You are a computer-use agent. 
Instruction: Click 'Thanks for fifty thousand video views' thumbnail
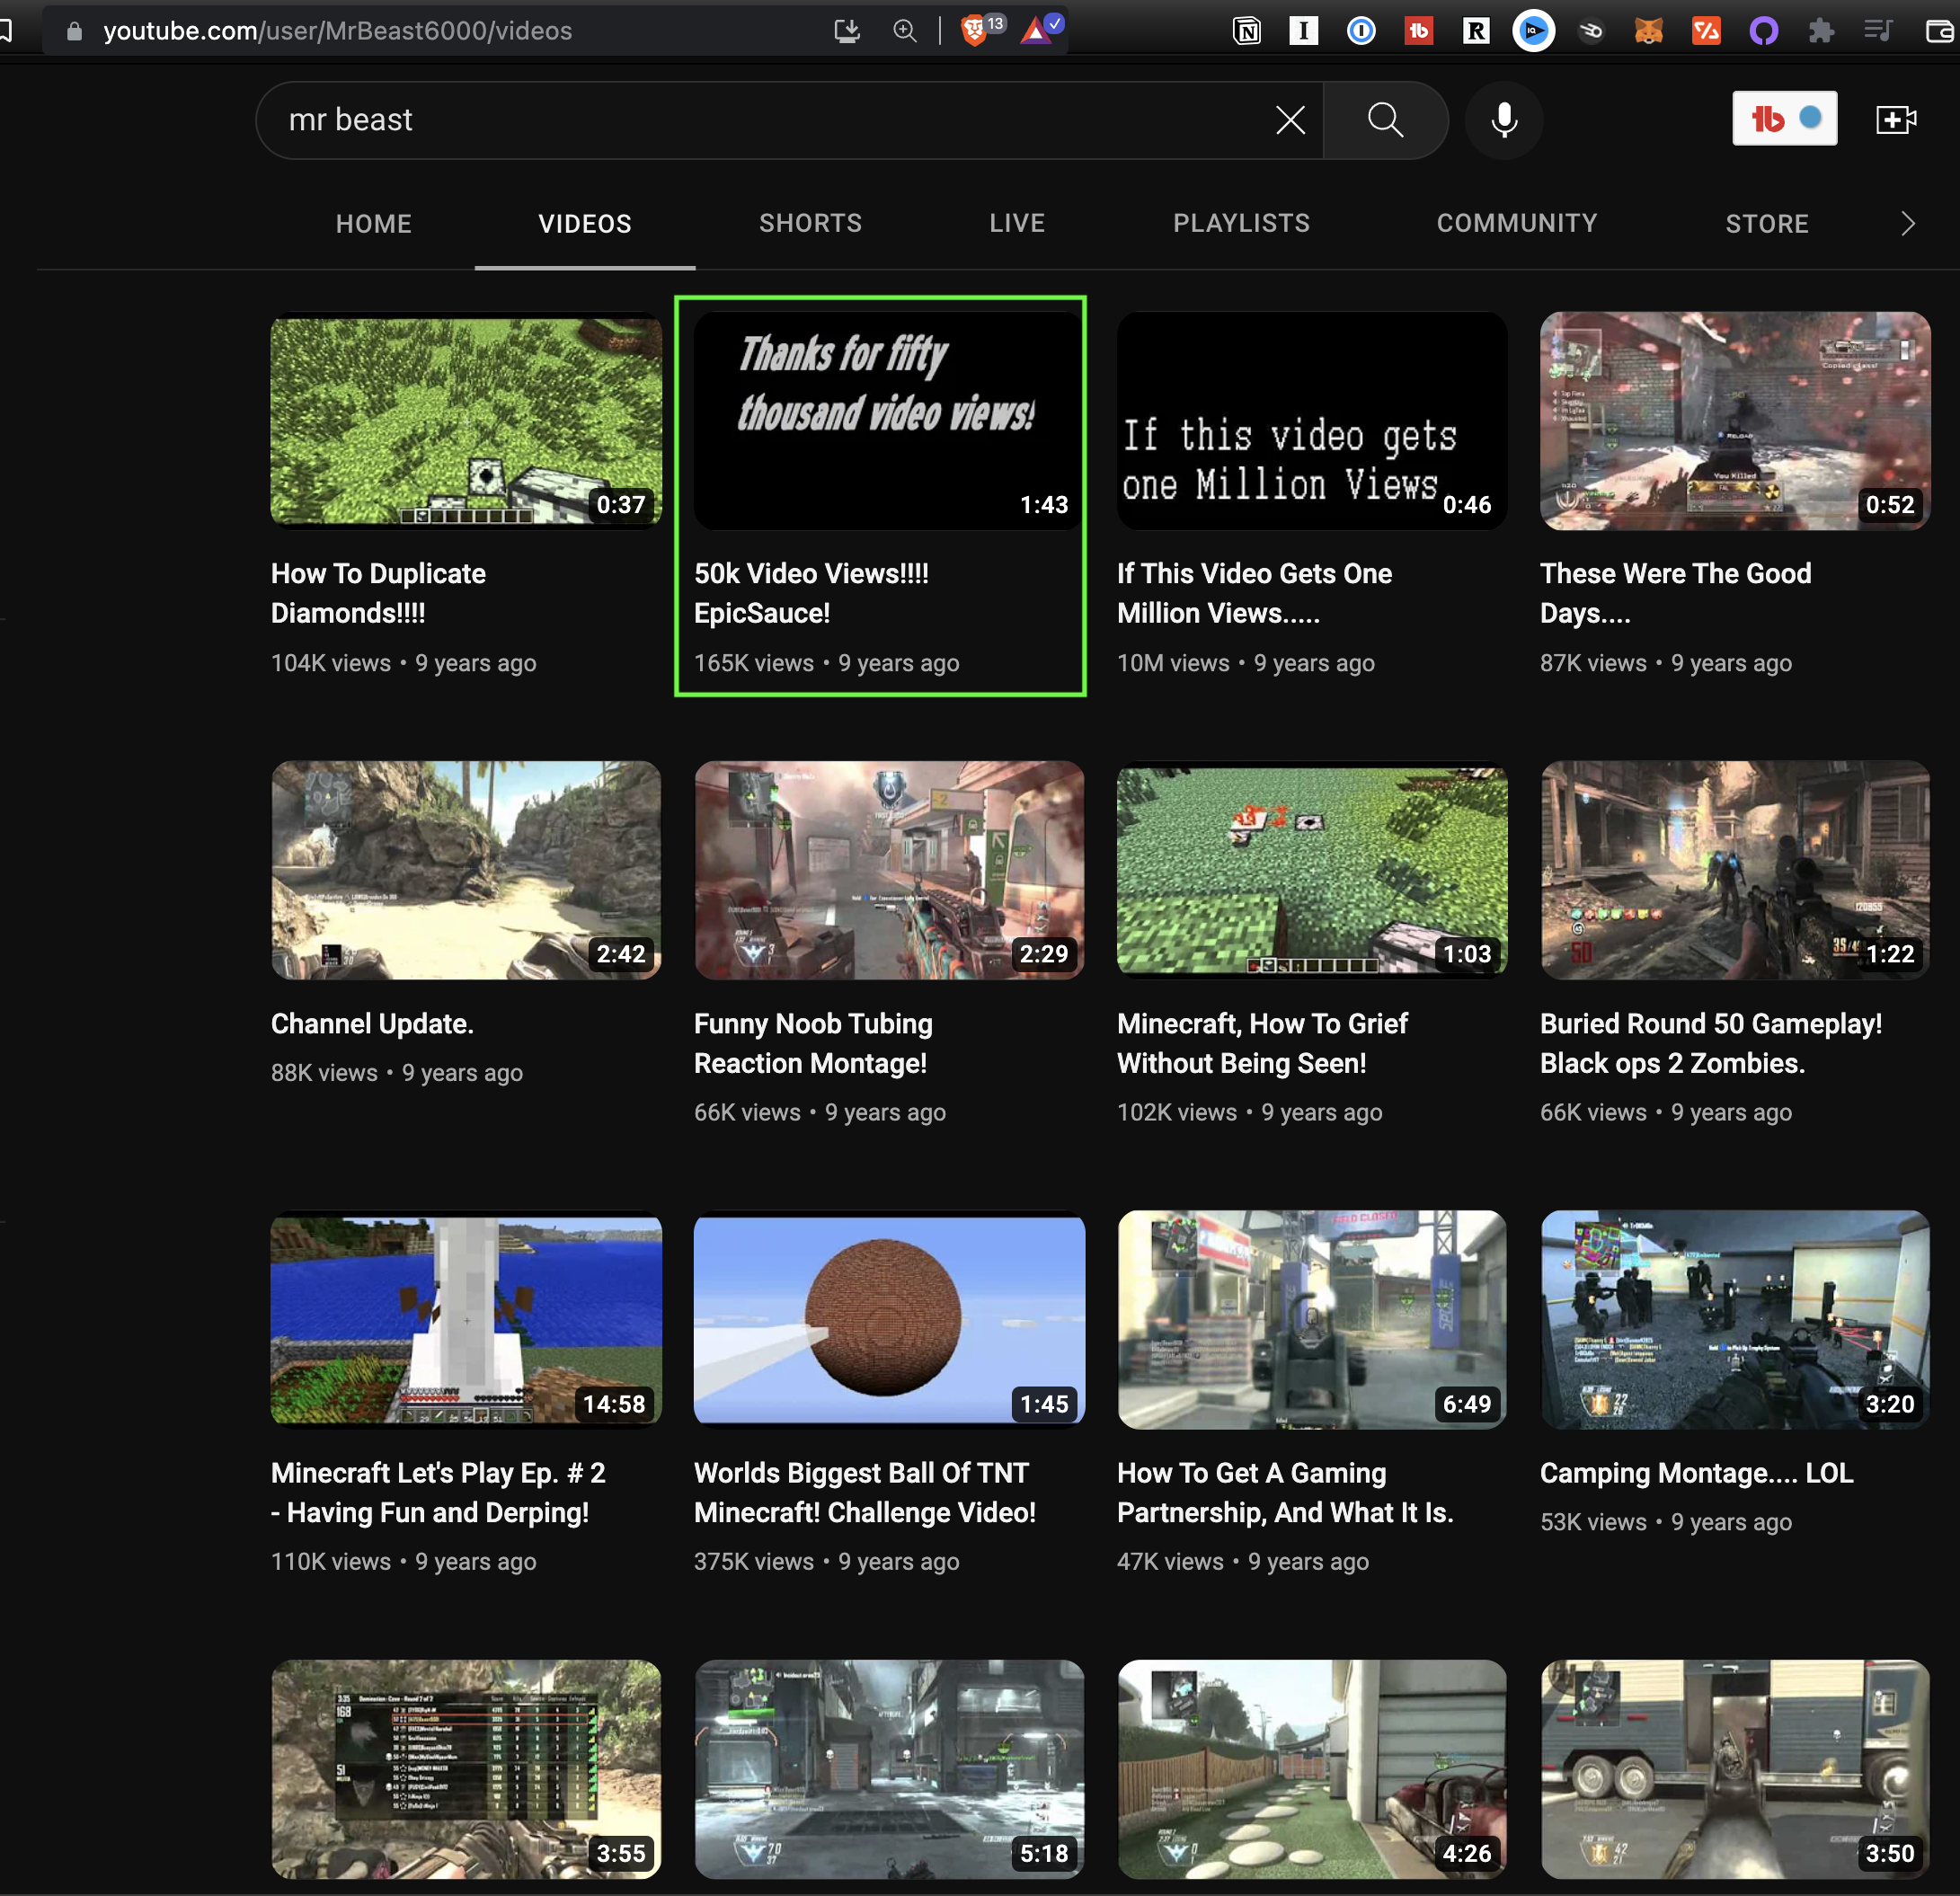coord(889,420)
